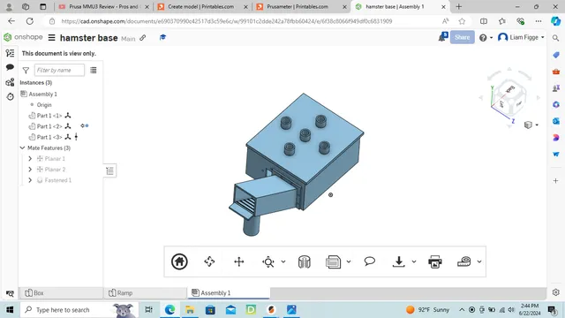Open the Liam Figge account menu

point(521,37)
